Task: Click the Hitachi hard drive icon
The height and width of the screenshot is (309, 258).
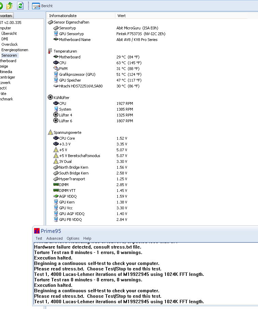Action: [56, 86]
